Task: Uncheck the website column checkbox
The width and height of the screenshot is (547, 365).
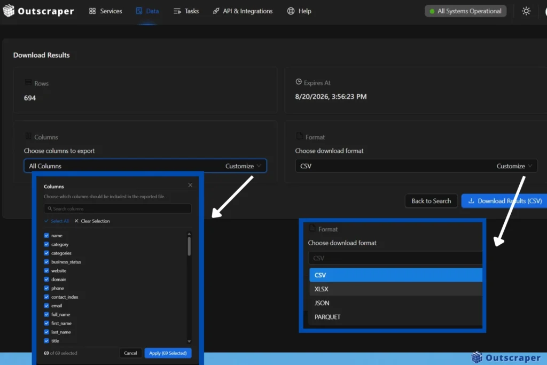Action: tap(46, 270)
